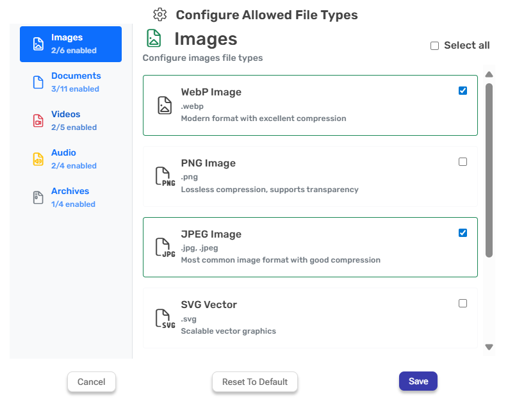
Task: Disable the JPEG Image checkbox
Action: coord(463,233)
